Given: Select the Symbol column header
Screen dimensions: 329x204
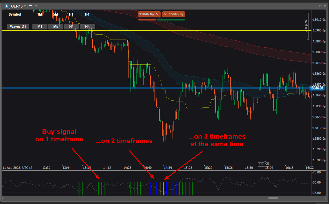Looking at the screenshot, I should (x=15, y=14).
